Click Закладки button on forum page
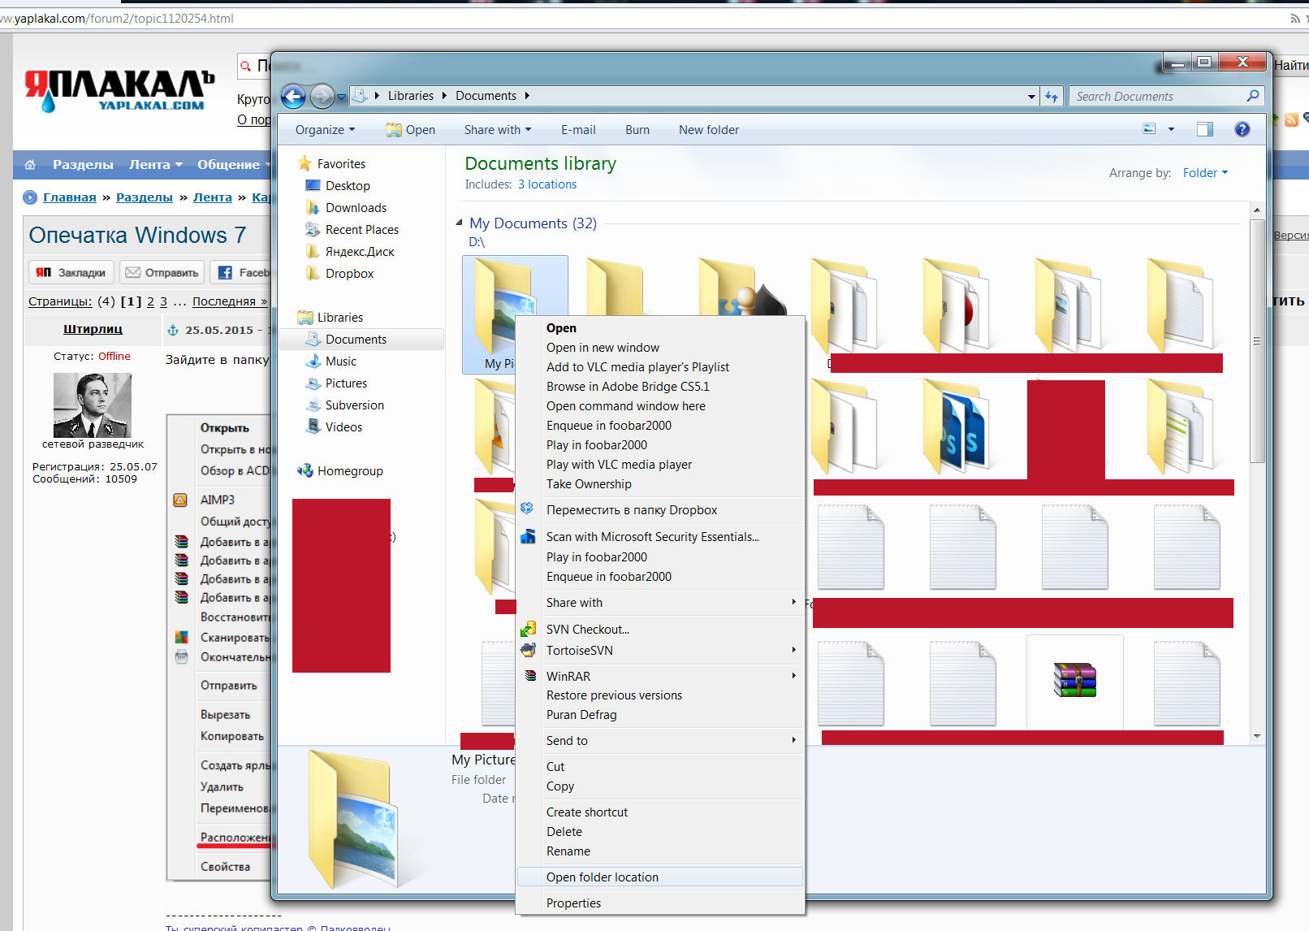Screen dimensions: 1309x931 (71, 272)
